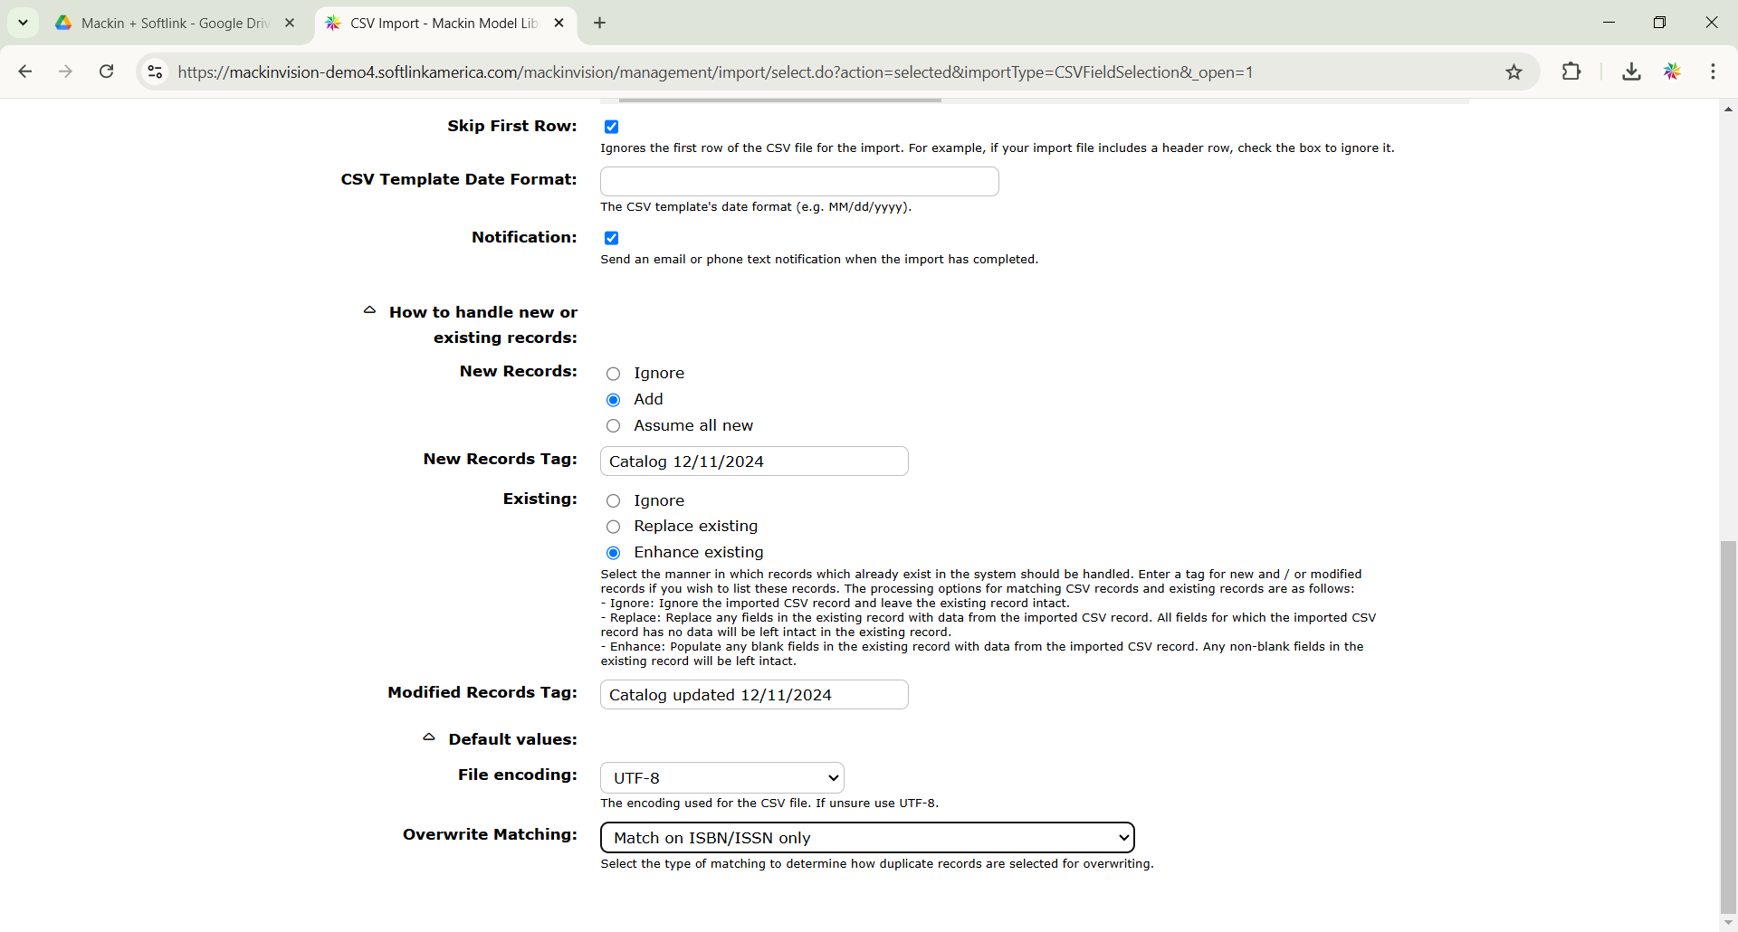1738x932 pixels.
Task: Choose Assume all new option
Action: 613,426
